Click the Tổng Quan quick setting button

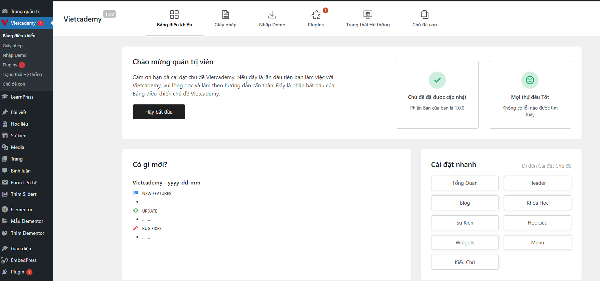465,183
